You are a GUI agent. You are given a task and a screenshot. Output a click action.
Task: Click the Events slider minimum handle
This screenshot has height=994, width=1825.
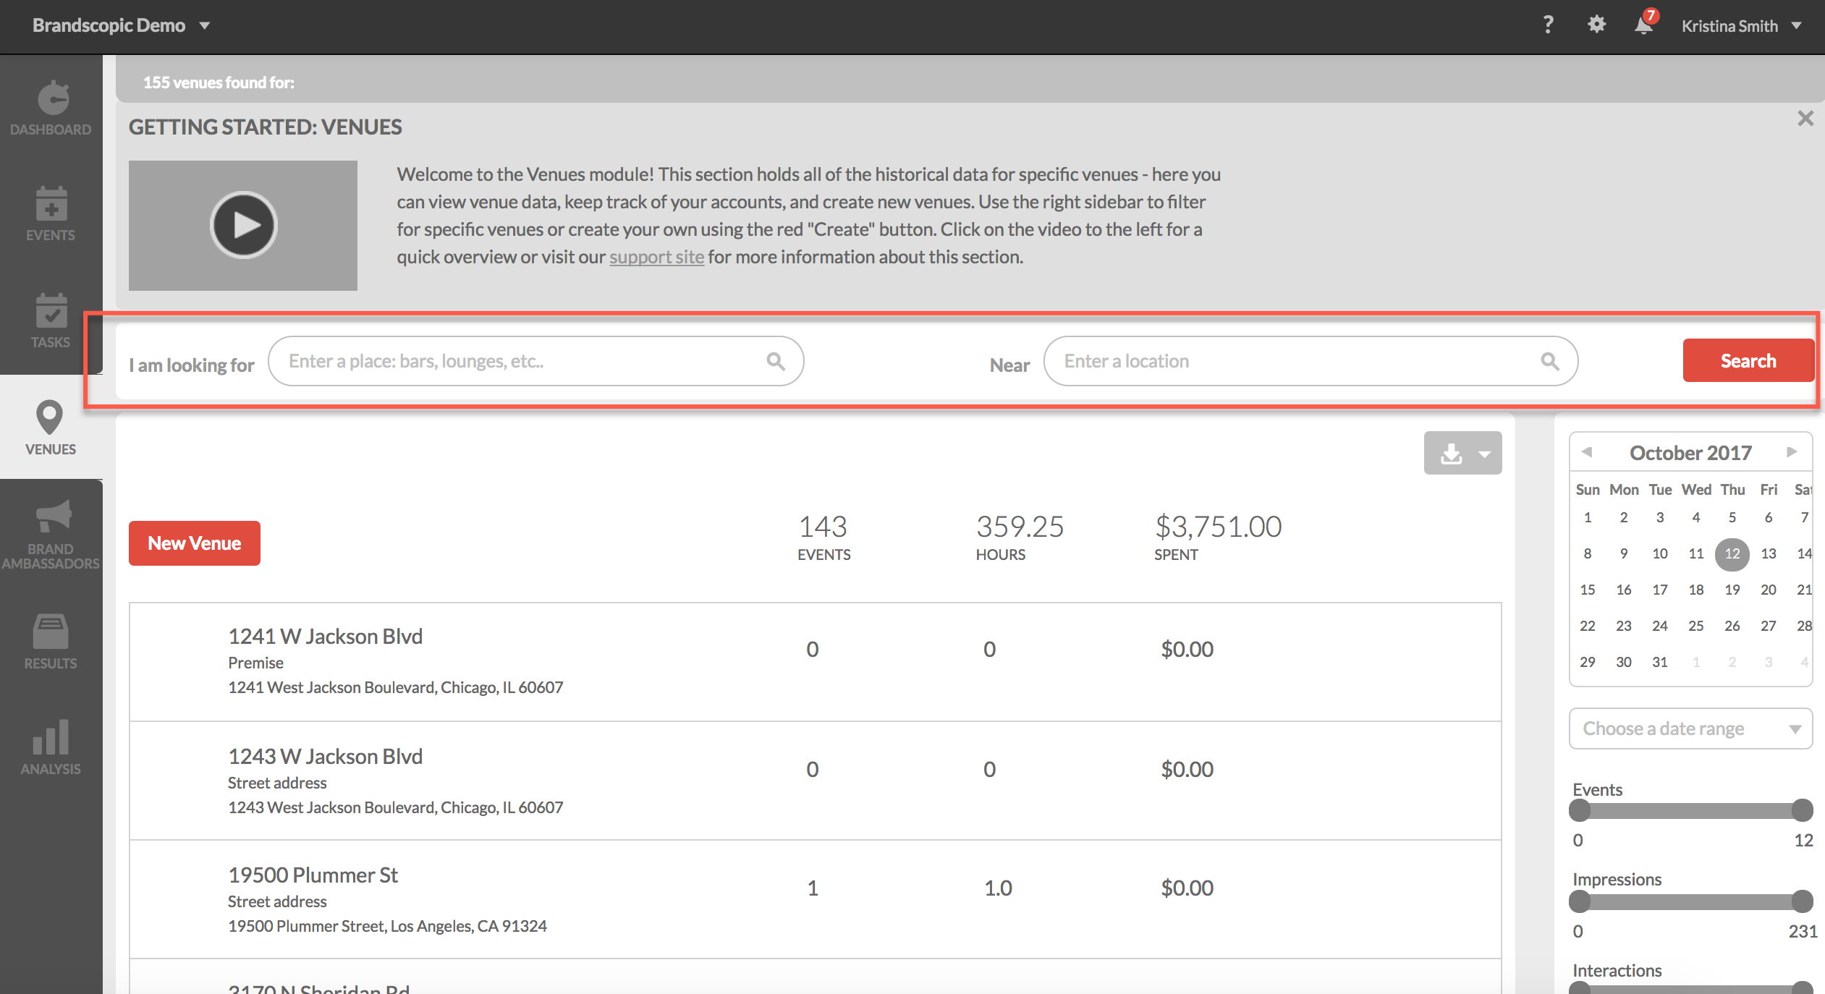point(1580,810)
